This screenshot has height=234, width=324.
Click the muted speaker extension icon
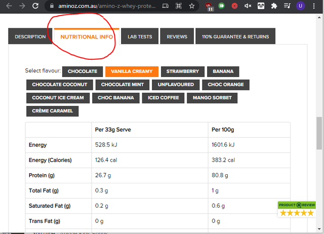(248, 6)
